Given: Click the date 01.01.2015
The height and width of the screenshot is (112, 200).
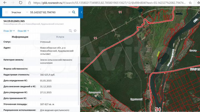Looking at the screenshot, I should coord(46,81).
